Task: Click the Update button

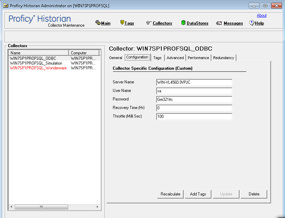Action: [x=226, y=194]
